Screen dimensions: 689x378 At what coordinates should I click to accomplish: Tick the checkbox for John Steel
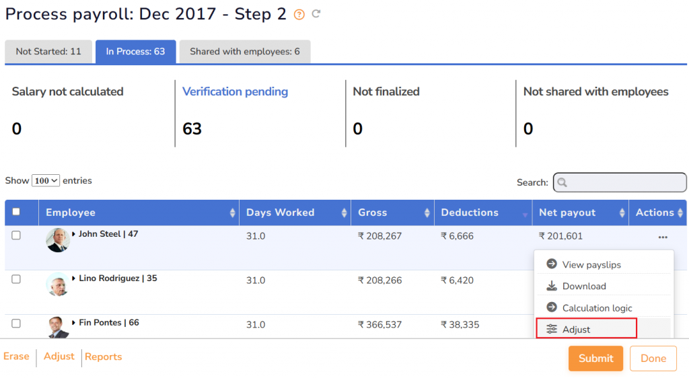[16, 235]
